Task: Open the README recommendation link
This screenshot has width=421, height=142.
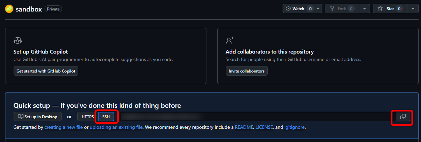Action: [x=244, y=127]
